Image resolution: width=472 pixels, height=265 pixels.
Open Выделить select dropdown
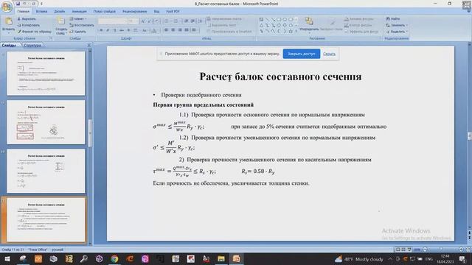pos(397,32)
